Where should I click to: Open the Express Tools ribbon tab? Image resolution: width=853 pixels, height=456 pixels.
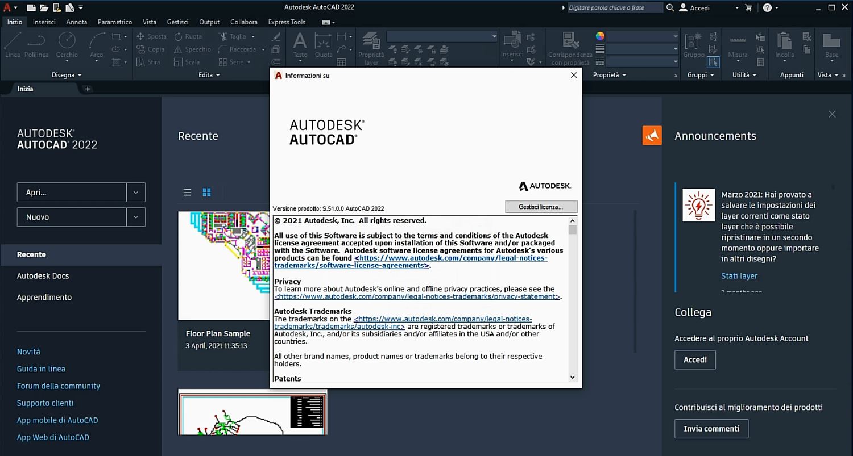[x=287, y=22]
